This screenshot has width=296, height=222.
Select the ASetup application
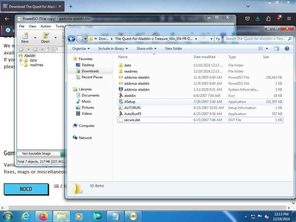coord(200,101)
